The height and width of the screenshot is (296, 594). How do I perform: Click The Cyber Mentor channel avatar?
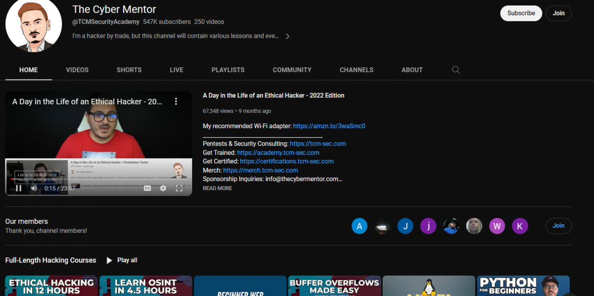pos(34,24)
